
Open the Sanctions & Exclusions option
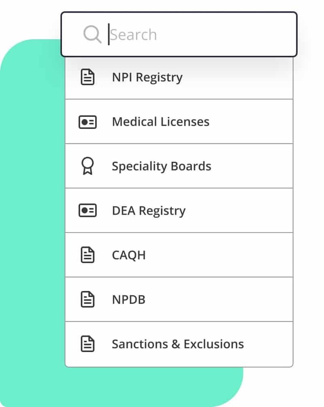pos(177,344)
